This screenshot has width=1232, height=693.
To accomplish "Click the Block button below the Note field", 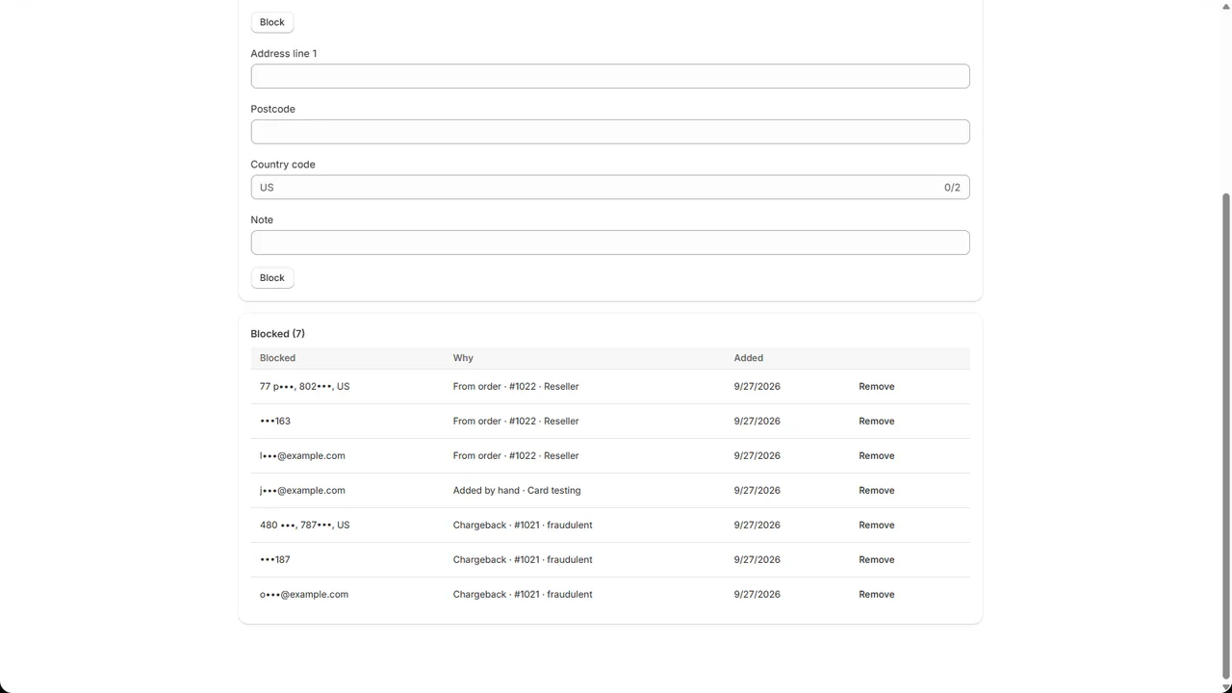I will coord(272,278).
